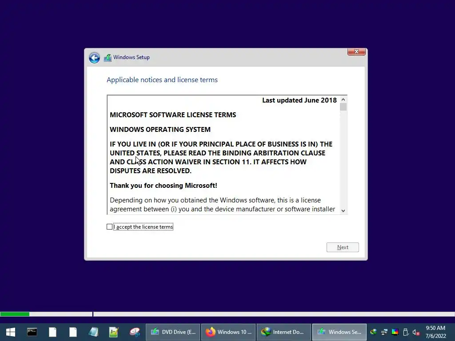The image size is (455, 341).
Task: Click the 'Last updated June 2018' text
Action: (299, 100)
